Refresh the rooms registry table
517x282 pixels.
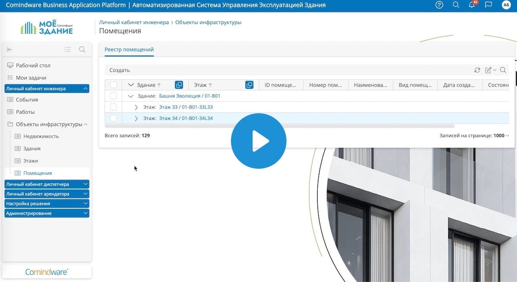(x=477, y=70)
